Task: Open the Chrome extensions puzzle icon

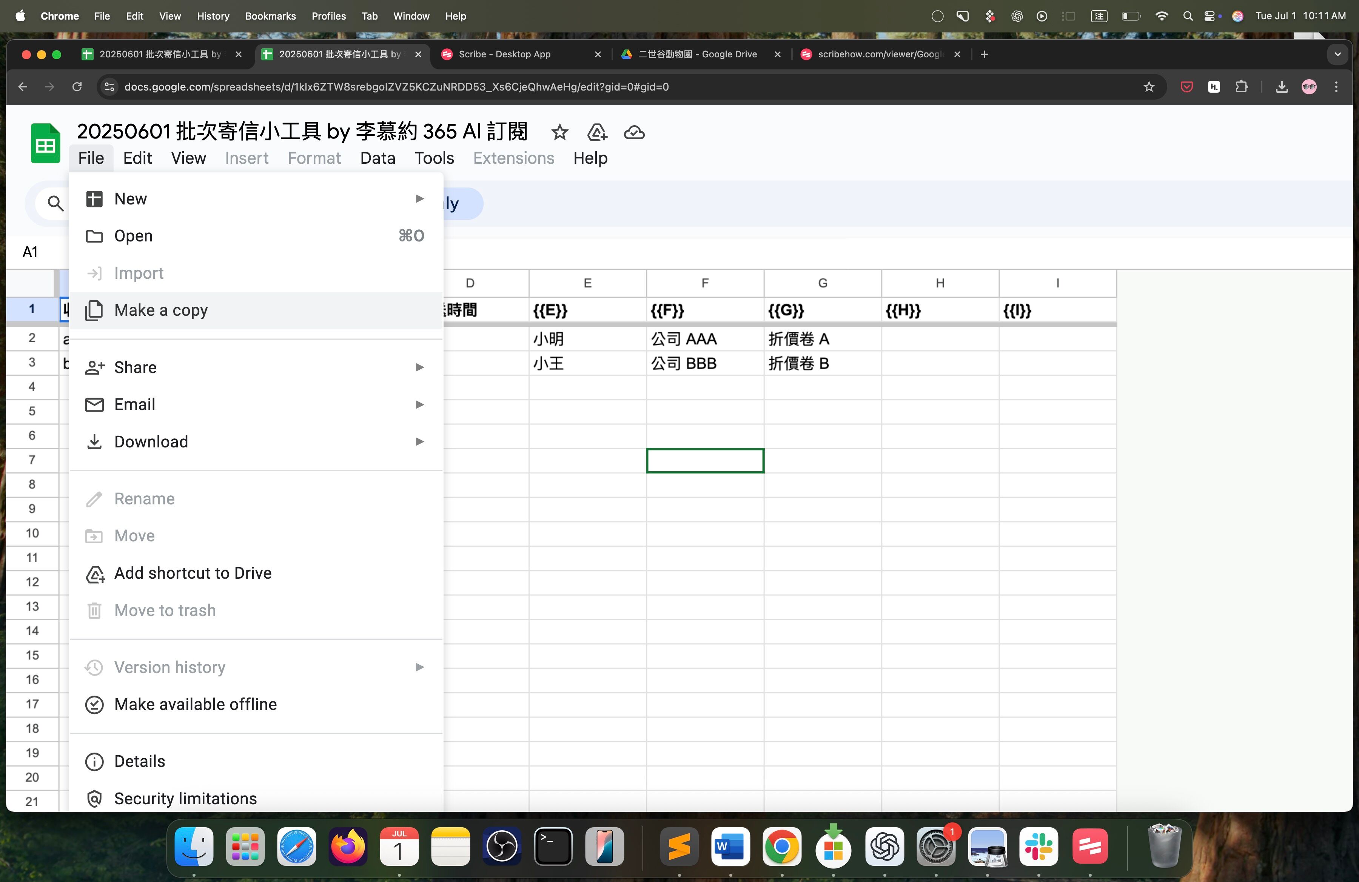Action: coord(1241,87)
